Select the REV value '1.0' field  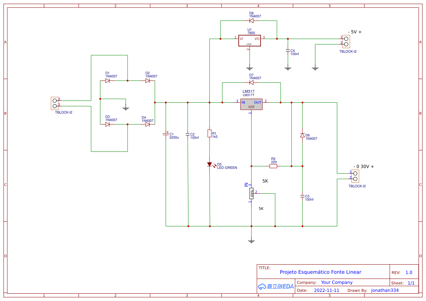(x=409, y=272)
